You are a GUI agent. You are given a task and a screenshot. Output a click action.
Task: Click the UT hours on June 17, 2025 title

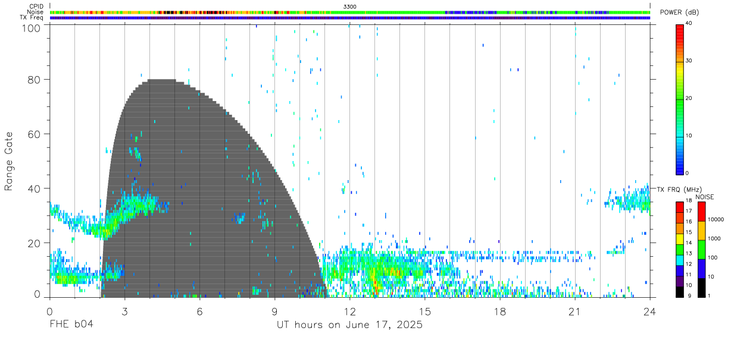coord(350,325)
